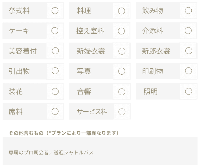This screenshot has width=200, height=167.
Task: Click the サービス料 radio circle
Action: pos(122,112)
